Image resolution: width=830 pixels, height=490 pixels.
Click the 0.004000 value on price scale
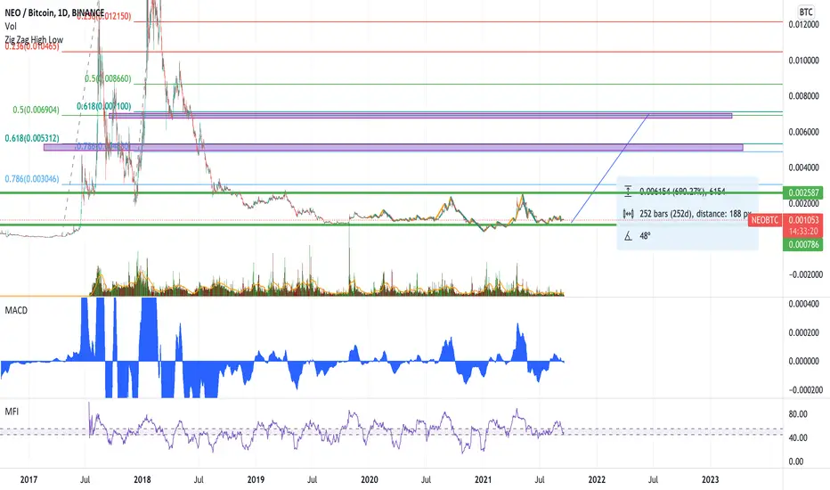803,167
